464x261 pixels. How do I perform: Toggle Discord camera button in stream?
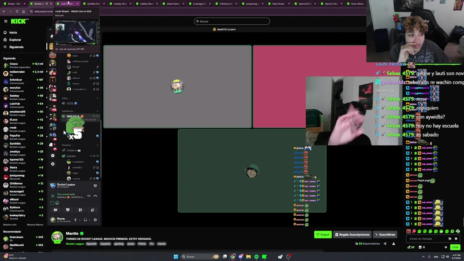pyautogui.click(x=55, y=210)
